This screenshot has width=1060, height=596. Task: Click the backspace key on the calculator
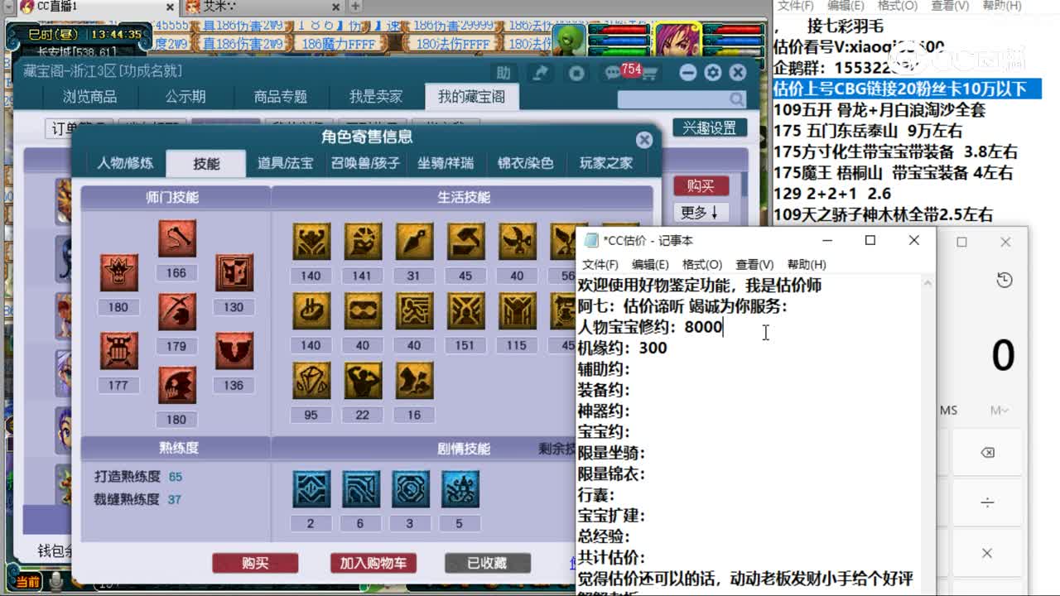(x=988, y=452)
